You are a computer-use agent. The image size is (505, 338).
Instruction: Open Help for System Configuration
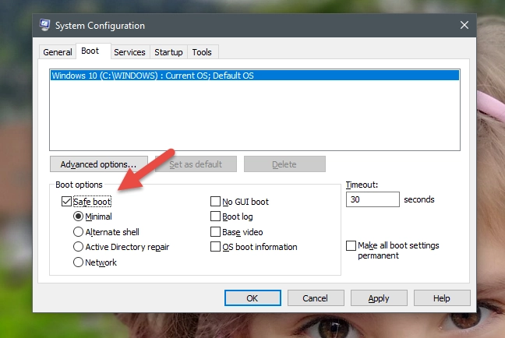[442, 298]
